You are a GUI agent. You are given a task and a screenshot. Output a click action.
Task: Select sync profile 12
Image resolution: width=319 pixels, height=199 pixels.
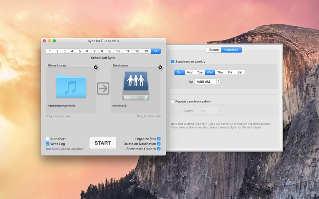point(137,51)
